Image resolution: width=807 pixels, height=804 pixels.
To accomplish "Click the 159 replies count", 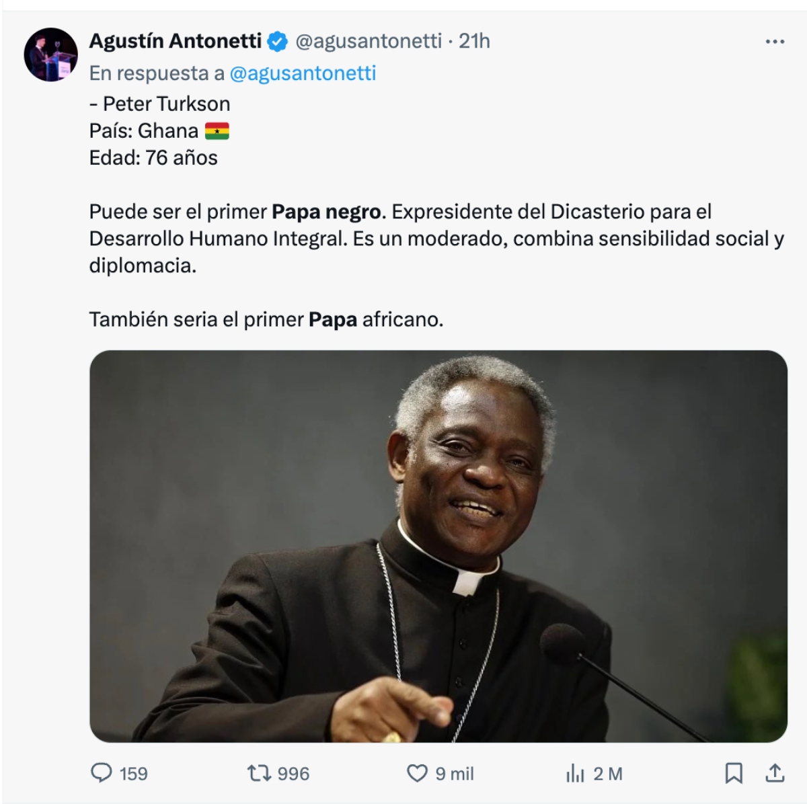I will pos(133,774).
